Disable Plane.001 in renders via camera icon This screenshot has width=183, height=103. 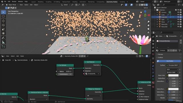(181, 24)
